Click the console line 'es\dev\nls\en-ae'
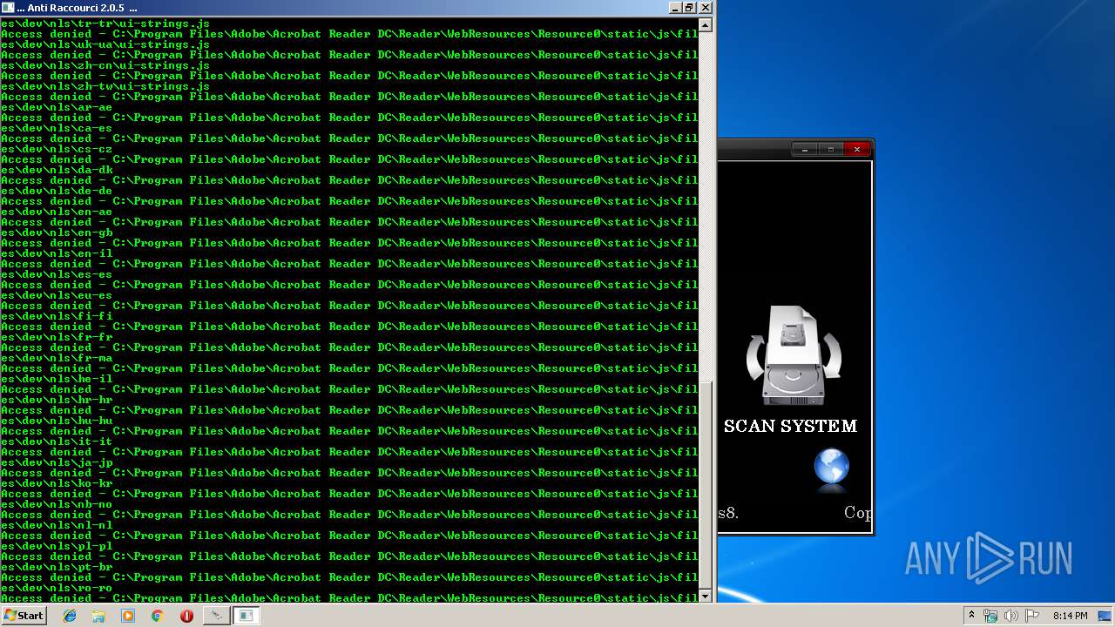The image size is (1115, 627). [57, 212]
